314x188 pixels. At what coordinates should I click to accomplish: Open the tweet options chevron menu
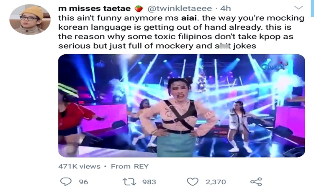(299, 8)
